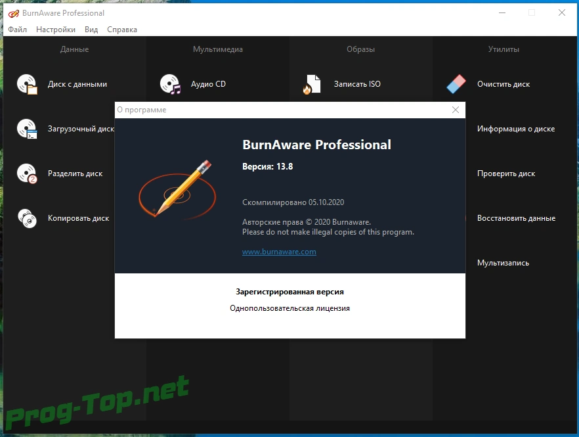This screenshot has width=579, height=437.
Task: Open the www.burnaware.com link
Action: coord(279,252)
